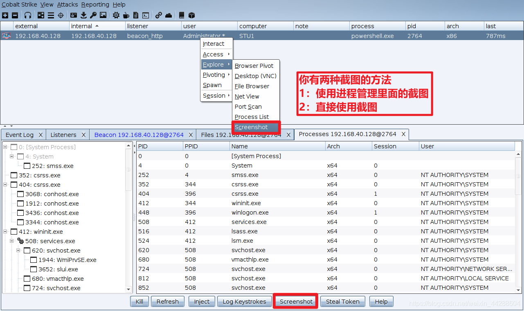Check the box for 1944: WmiPrvSE.exe
Viewport: 524px width, 311px height.
click(34, 260)
